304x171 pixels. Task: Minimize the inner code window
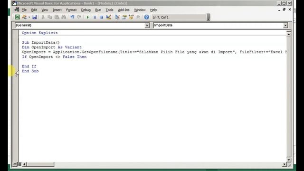click(279, 9)
